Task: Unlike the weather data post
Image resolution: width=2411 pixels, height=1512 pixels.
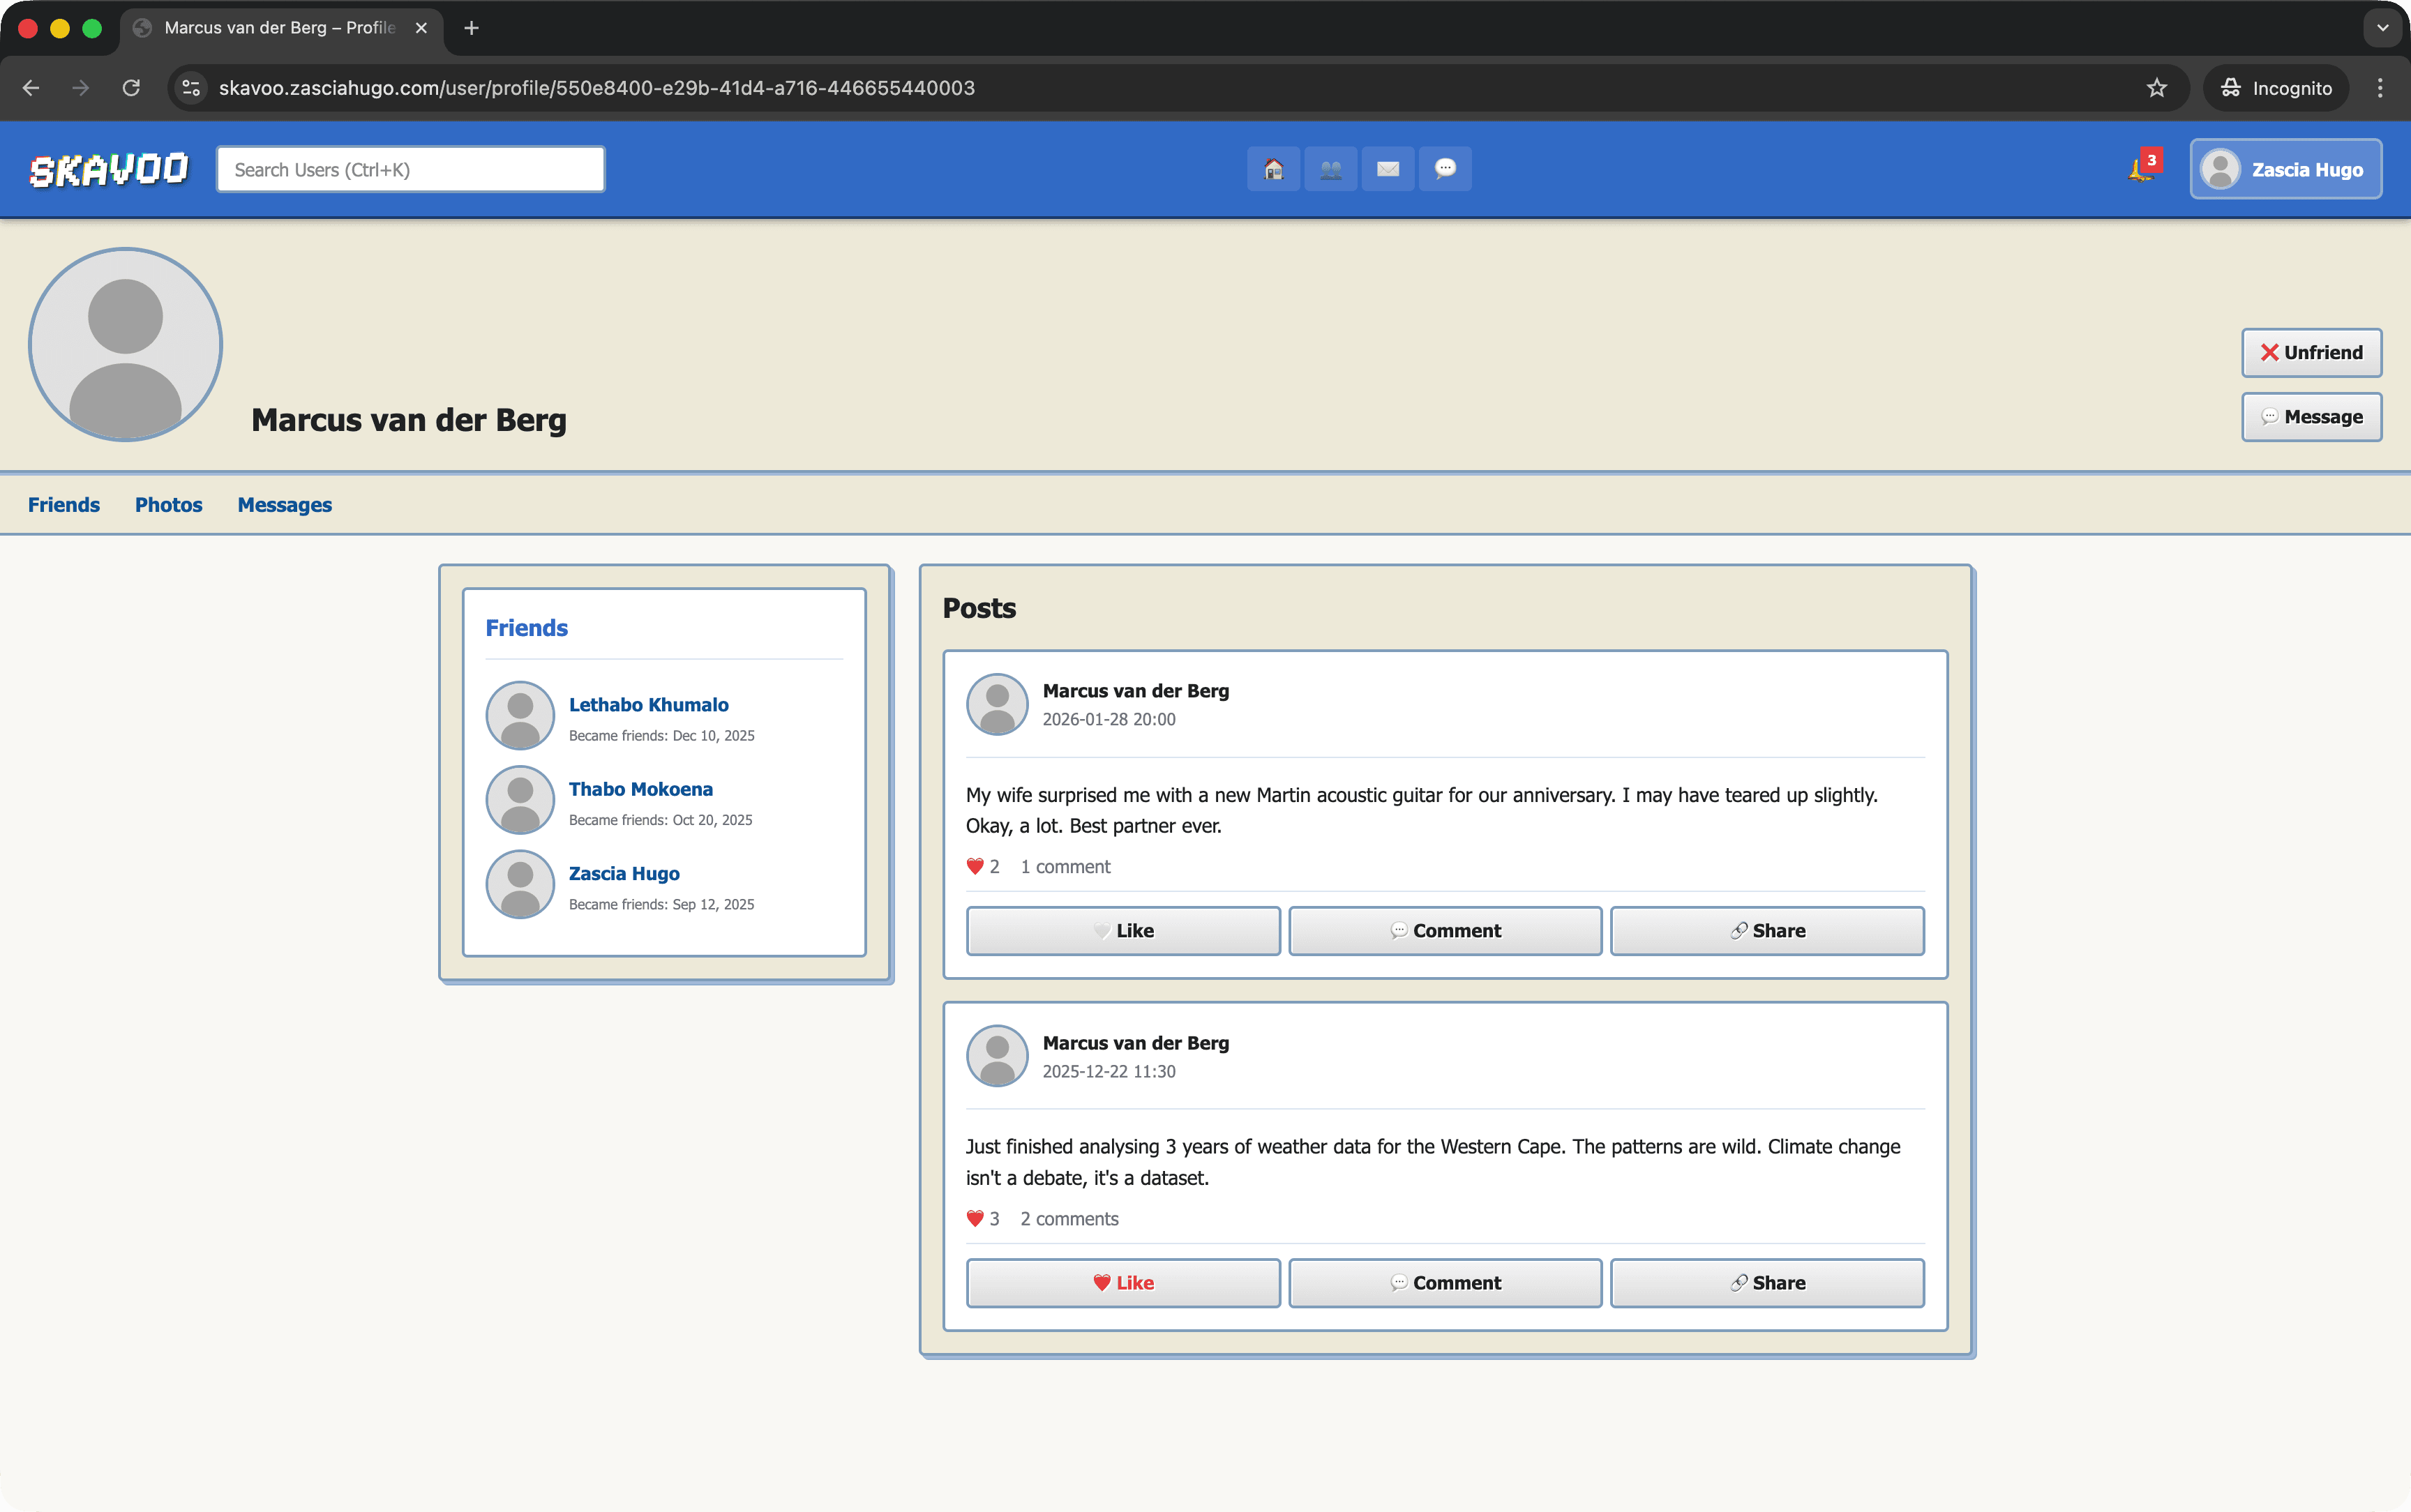Action: pyautogui.click(x=1123, y=1282)
